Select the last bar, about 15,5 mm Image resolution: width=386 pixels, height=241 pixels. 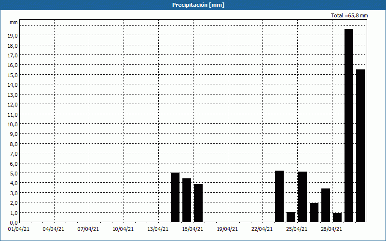point(360,146)
